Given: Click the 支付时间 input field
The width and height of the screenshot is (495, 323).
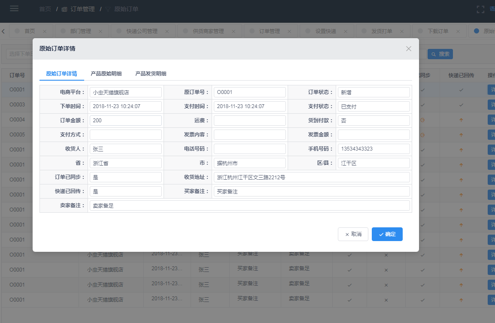Looking at the screenshot, I should [x=250, y=106].
